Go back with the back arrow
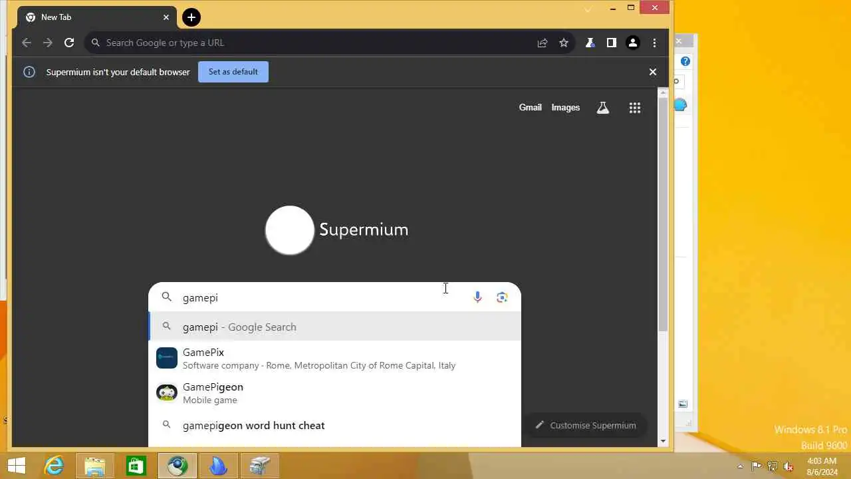Screen dimensions: 851x479 click(x=27, y=43)
